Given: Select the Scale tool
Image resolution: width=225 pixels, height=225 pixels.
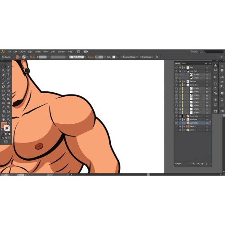Looking at the screenshot, I should click(x=9, y=91).
